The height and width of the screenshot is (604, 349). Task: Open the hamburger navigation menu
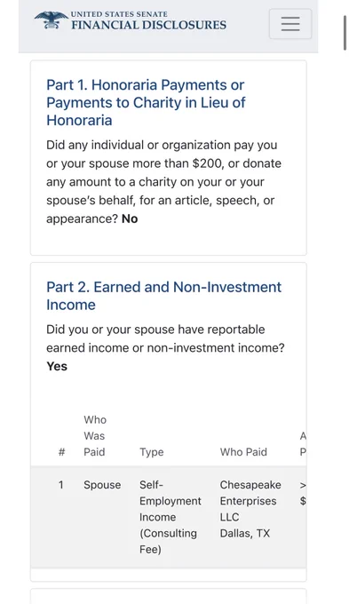[x=290, y=24]
